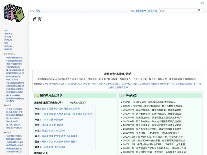
Task: Open the 广告服务 sidebar link
Action: (8, 40)
